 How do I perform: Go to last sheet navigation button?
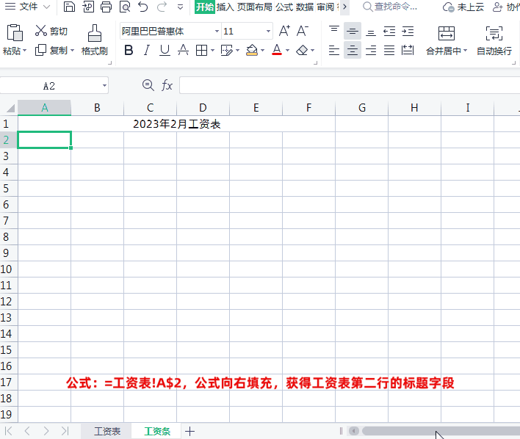65,431
